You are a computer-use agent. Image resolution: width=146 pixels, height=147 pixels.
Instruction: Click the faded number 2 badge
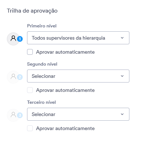(20, 77)
